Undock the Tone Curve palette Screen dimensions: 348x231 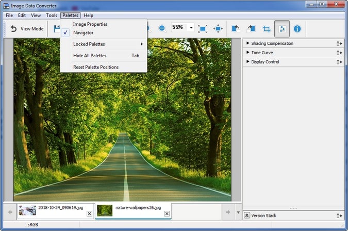pos(339,53)
